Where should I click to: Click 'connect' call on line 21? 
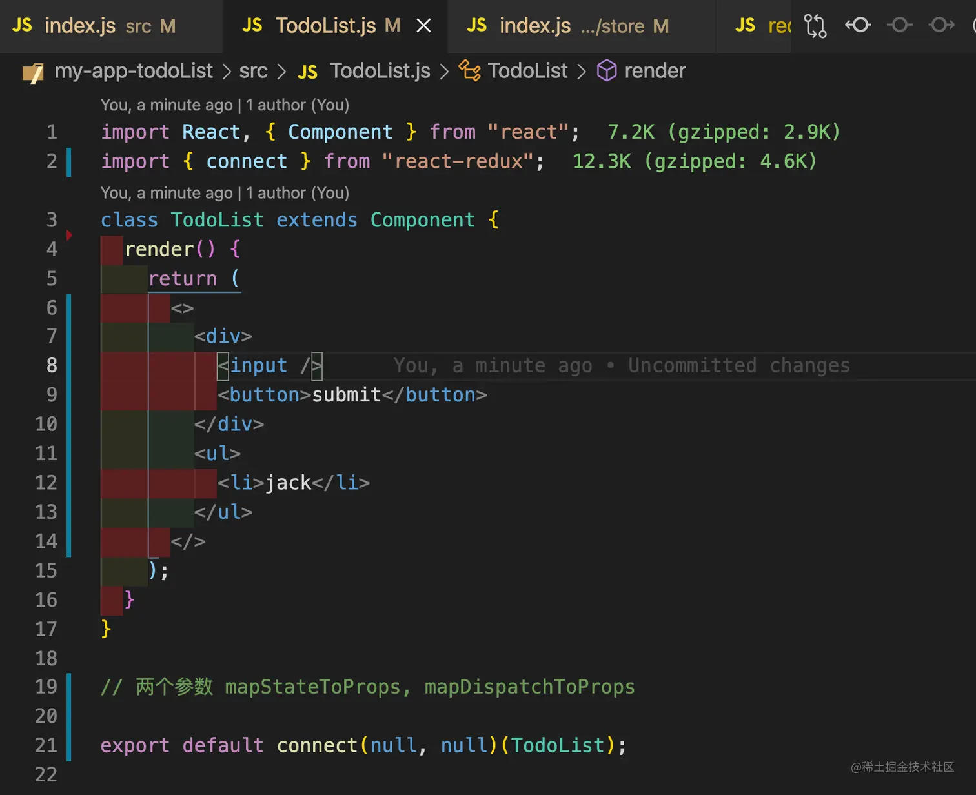point(317,745)
